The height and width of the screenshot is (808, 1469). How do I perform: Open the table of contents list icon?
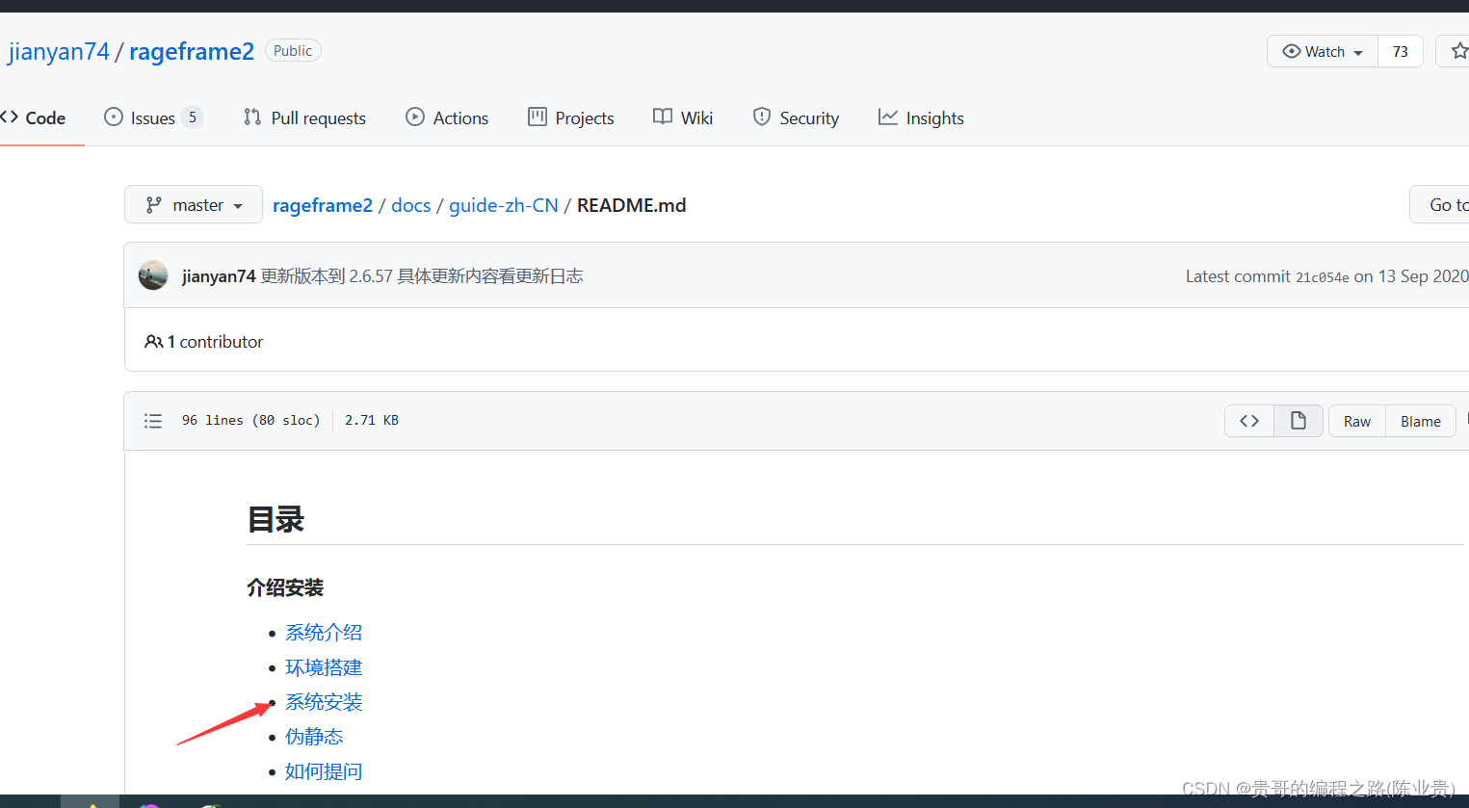(153, 421)
